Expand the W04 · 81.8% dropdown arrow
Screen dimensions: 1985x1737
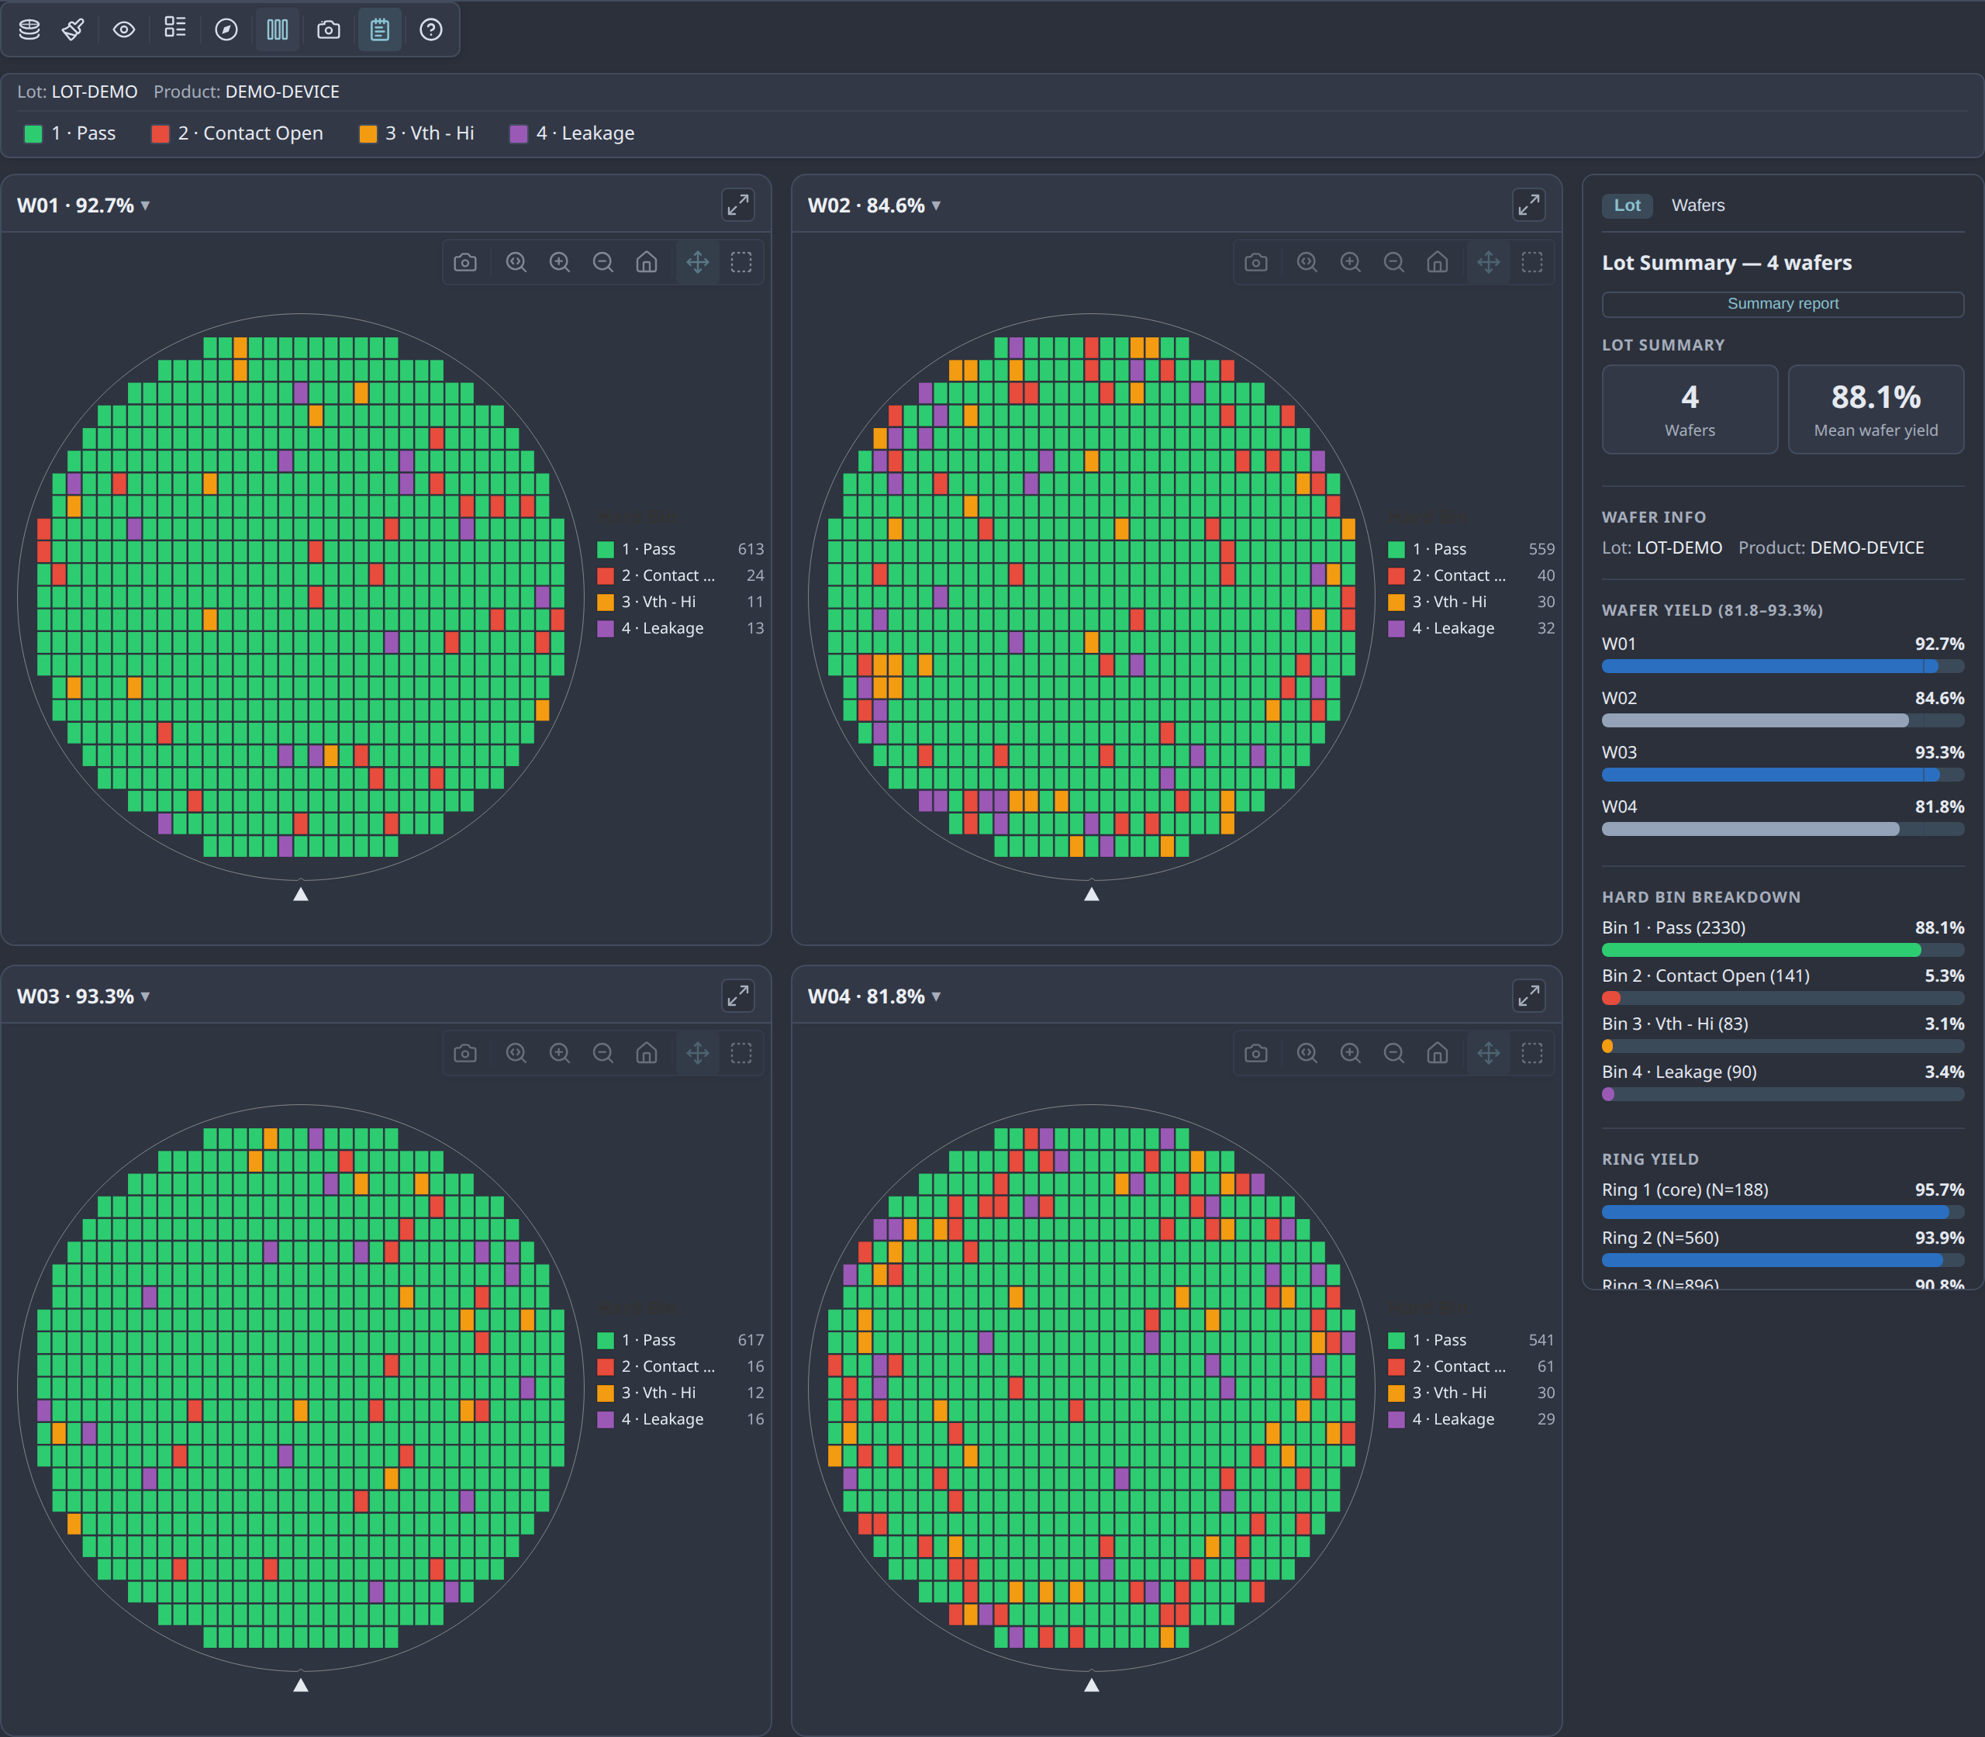pyautogui.click(x=937, y=996)
